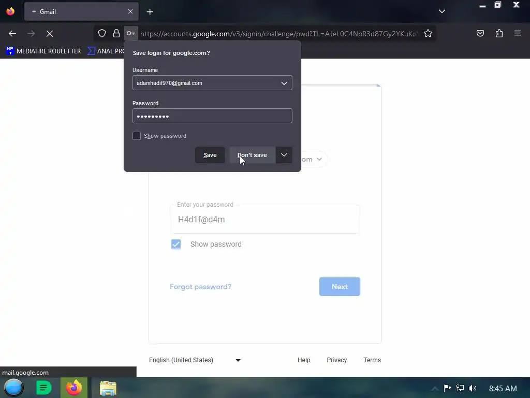This screenshot has height=398, width=530.
Task: Open the list all tabs chevron
Action: tap(442, 11)
